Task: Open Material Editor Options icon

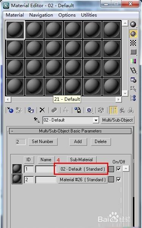Action: (133, 80)
